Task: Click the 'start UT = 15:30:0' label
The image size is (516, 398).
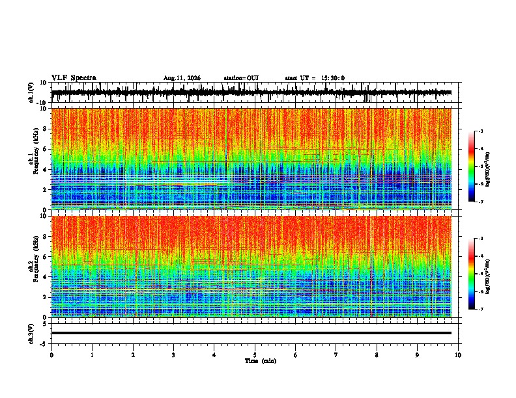Action: click(315, 78)
